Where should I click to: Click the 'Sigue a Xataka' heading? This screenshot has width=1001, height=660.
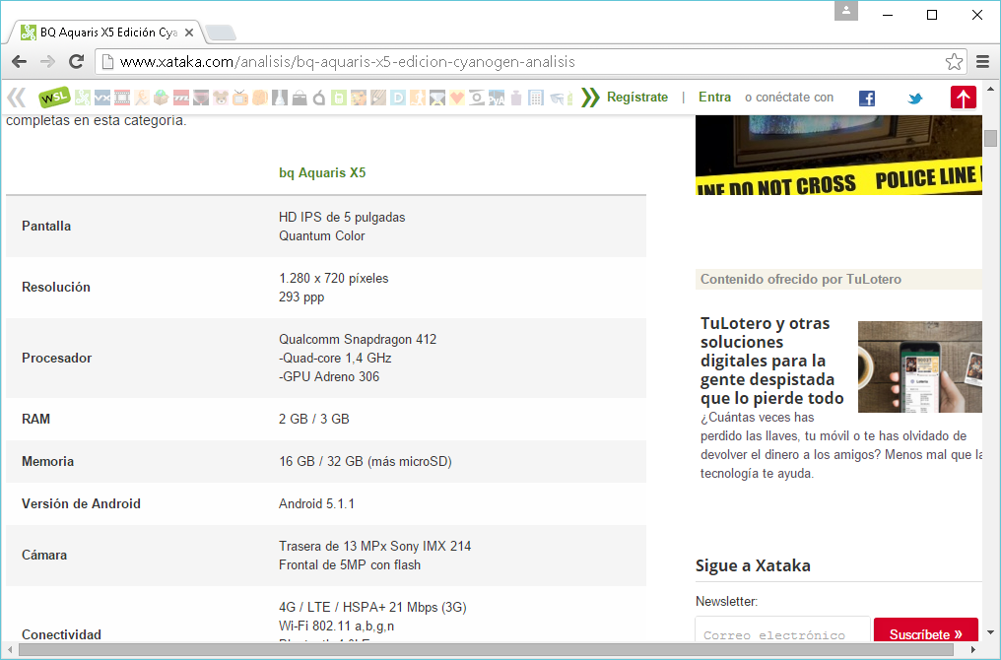tap(753, 565)
